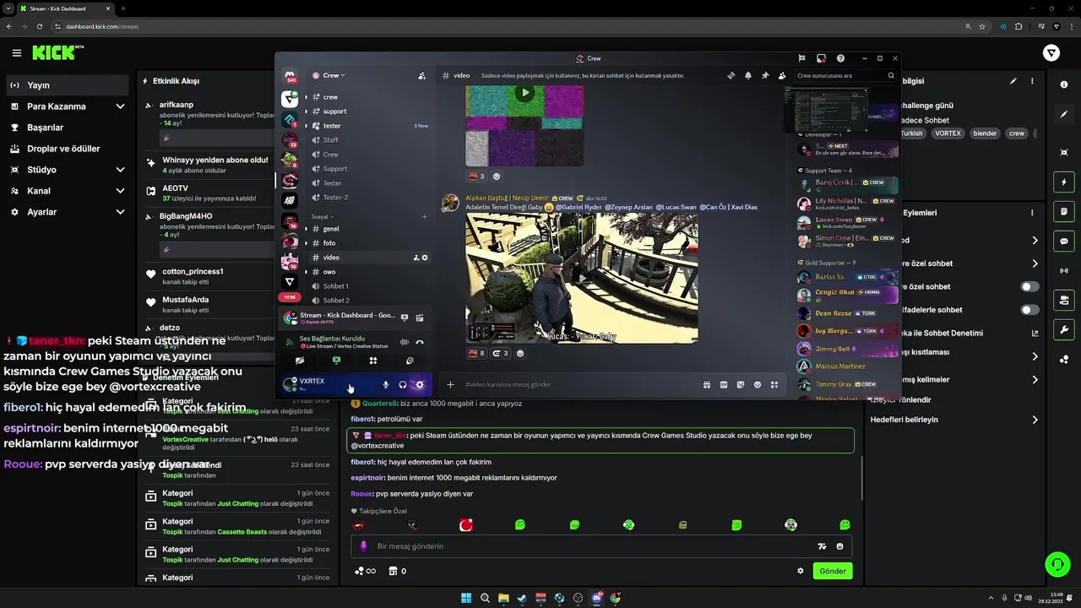
Task: Create an invite for the video channel
Action: click(416, 258)
